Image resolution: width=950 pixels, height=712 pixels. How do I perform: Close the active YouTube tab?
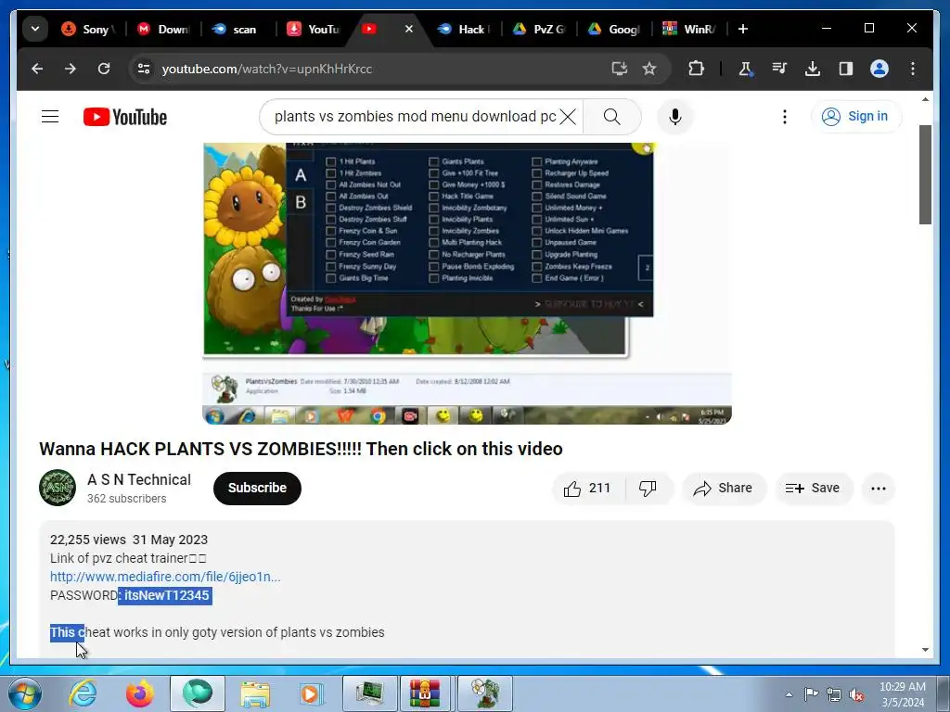pyautogui.click(x=409, y=29)
